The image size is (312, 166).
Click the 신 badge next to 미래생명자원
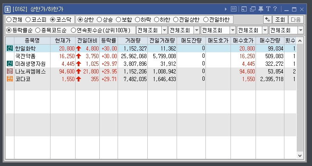click(10, 64)
